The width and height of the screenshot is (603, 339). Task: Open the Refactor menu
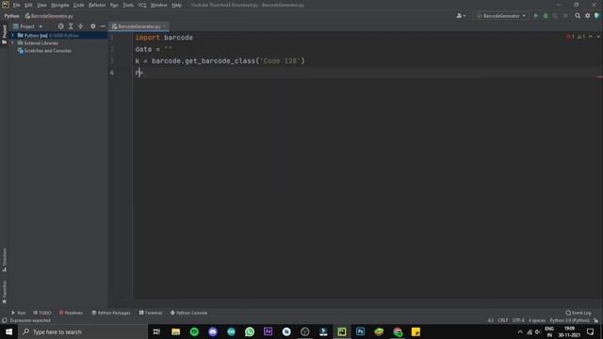pos(97,5)
